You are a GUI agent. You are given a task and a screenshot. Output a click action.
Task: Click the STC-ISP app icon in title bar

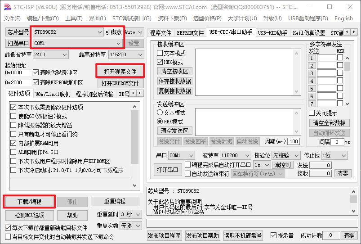[x=6, y=7]
